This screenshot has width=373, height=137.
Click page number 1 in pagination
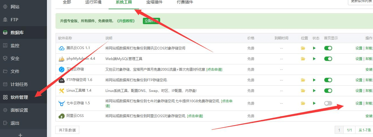[x=339, y=130]
